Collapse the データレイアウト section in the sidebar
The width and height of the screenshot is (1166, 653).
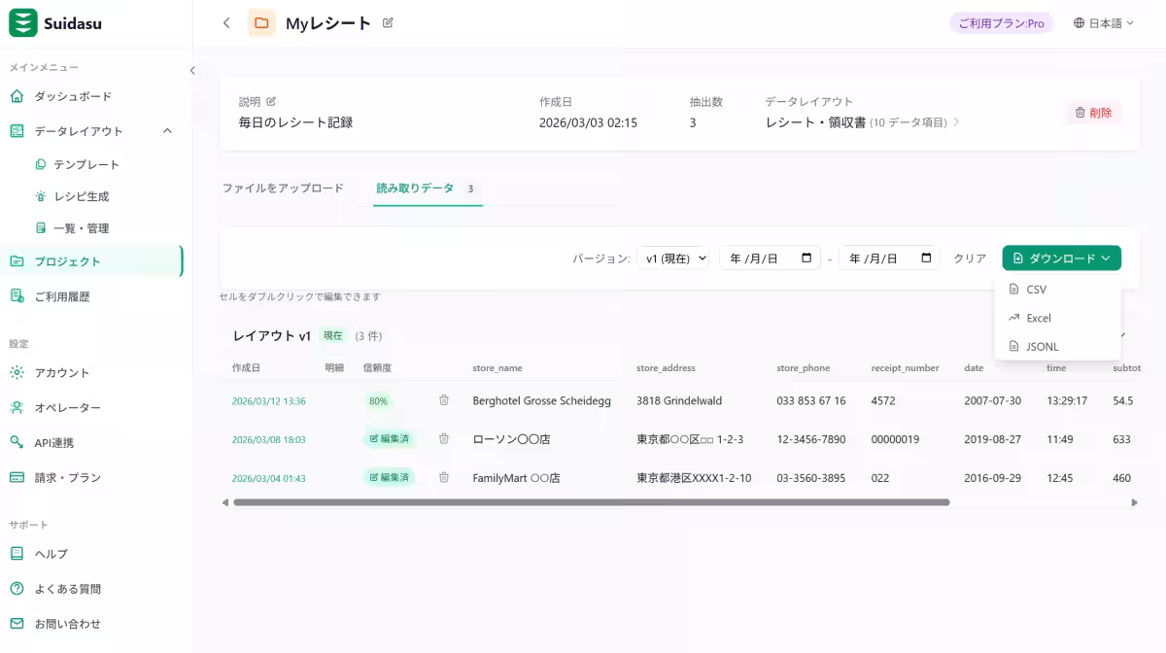coord(167,129)
